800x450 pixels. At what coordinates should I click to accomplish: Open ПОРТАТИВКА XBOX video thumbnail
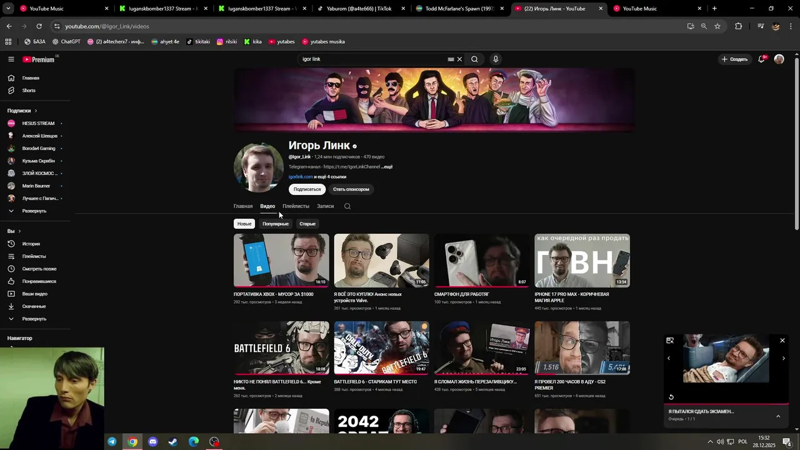281,261
